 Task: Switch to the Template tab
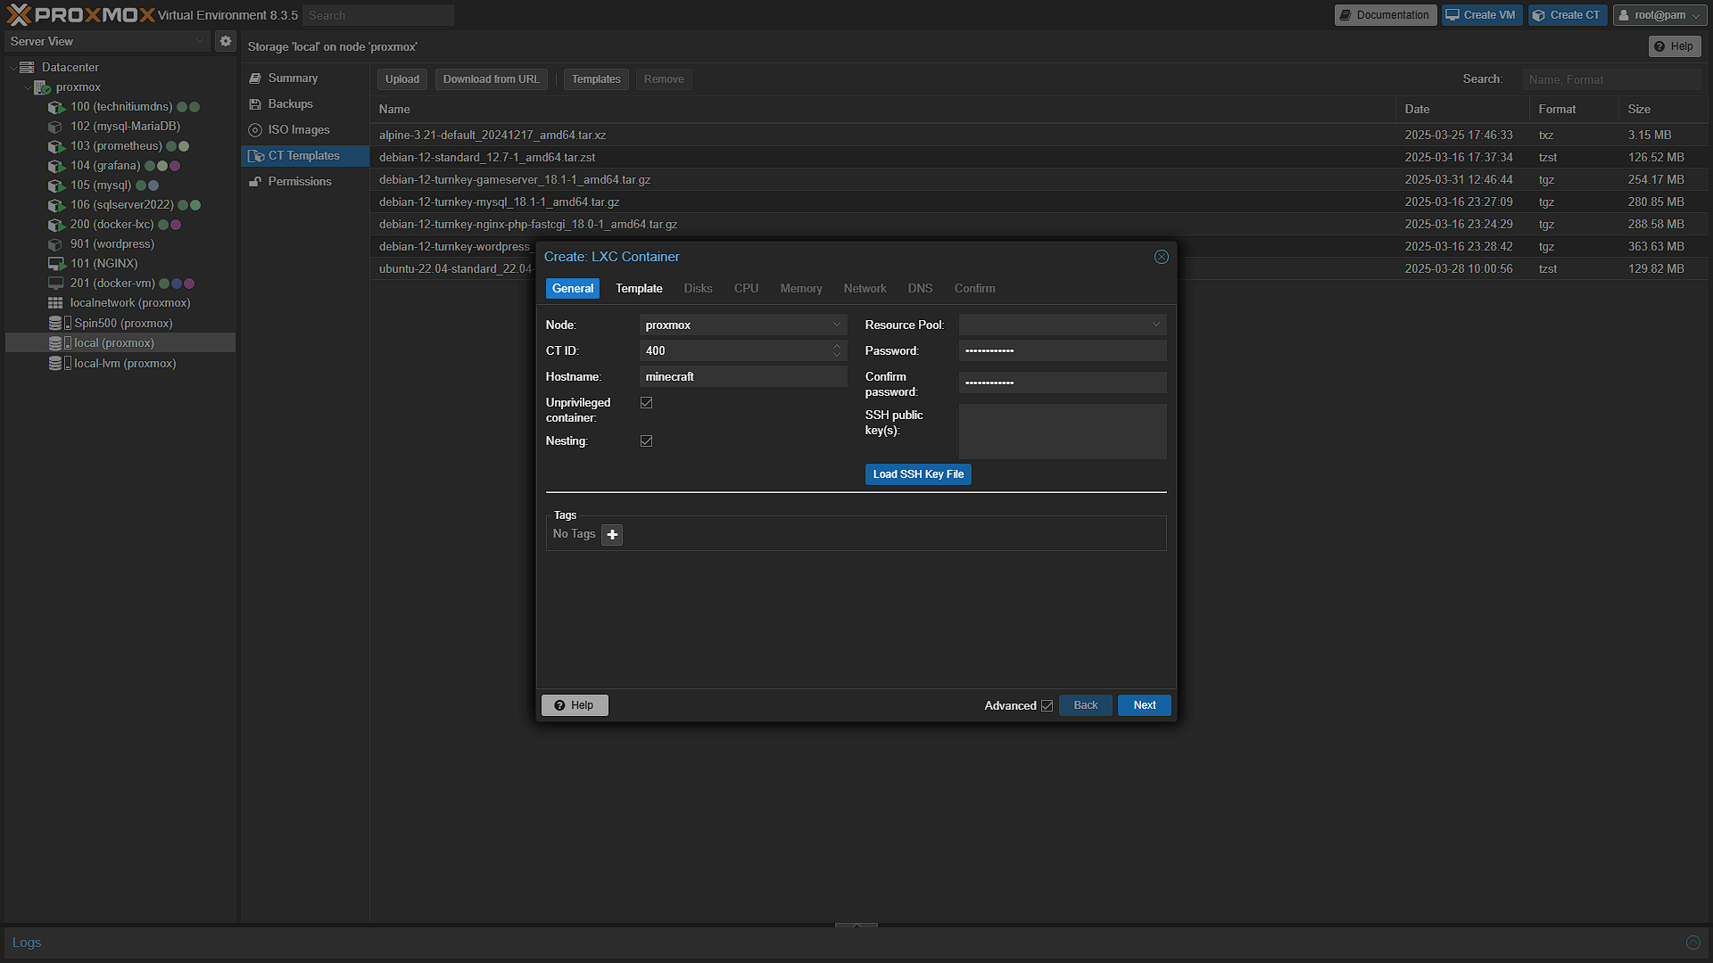639,289
